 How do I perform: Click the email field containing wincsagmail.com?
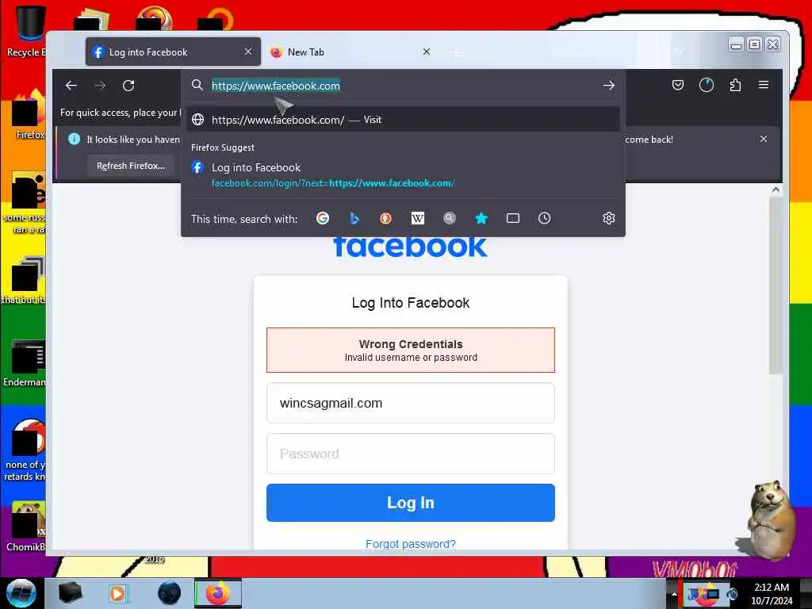click(411, 403)
